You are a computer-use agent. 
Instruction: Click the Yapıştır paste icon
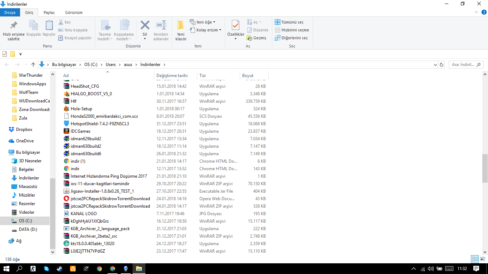pyautogui.click(x=49, y=28)
